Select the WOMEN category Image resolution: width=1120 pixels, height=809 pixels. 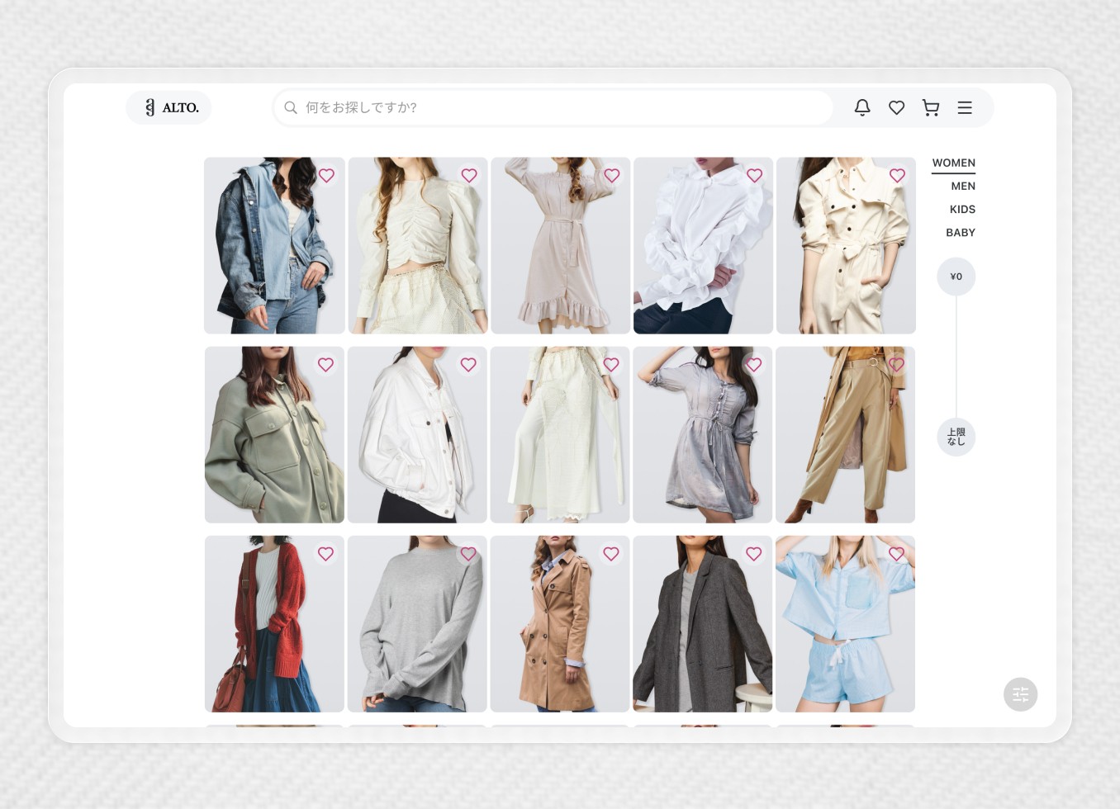tap(954, 163)
